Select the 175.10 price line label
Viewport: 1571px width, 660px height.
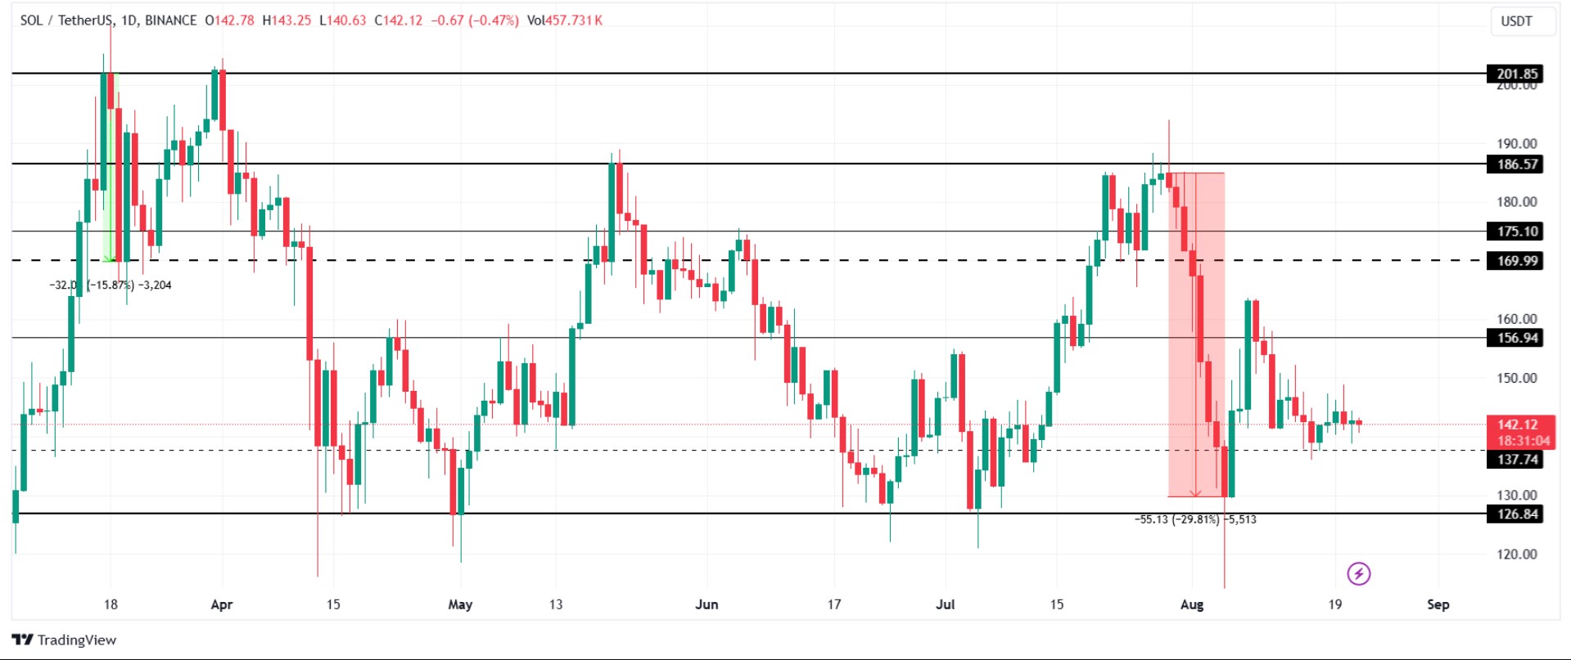click(x=1516, y=231)
